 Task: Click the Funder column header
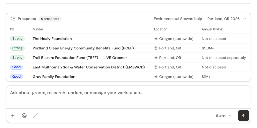(38, 29)
